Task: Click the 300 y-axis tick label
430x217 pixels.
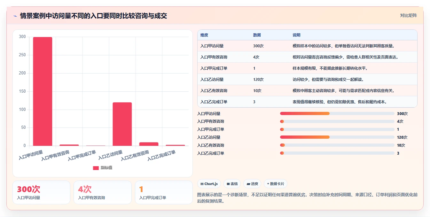Action: pyautogui.click(x=22, y=37)
